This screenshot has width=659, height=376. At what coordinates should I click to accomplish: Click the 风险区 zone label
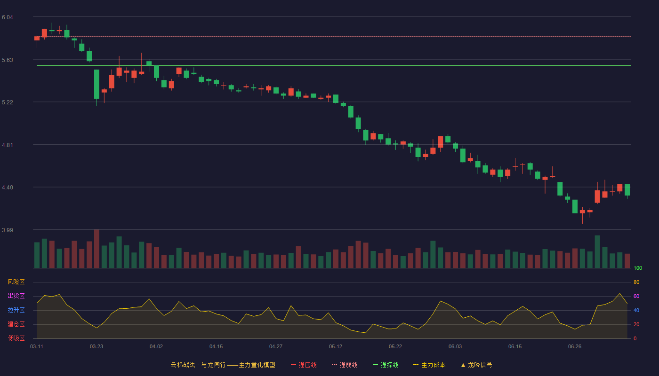click(16, 282)
